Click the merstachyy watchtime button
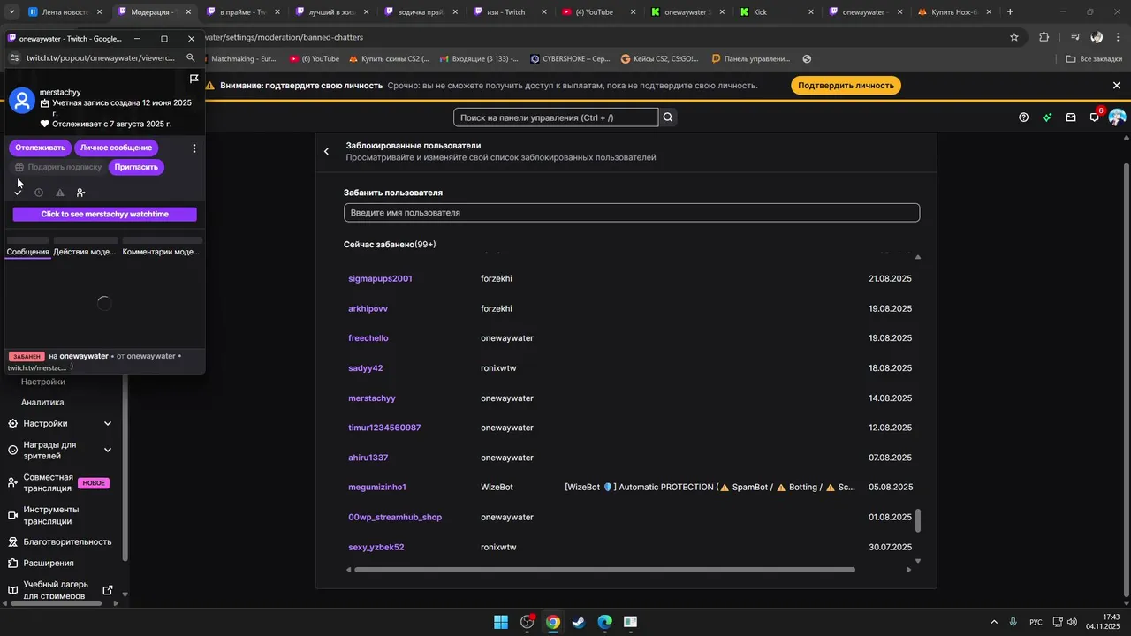Viewport: 1131px width, 636px height. [x=105, y=214]
